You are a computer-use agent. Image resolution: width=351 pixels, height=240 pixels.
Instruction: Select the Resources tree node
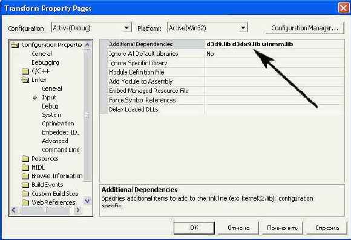click(x=45, y=159)
